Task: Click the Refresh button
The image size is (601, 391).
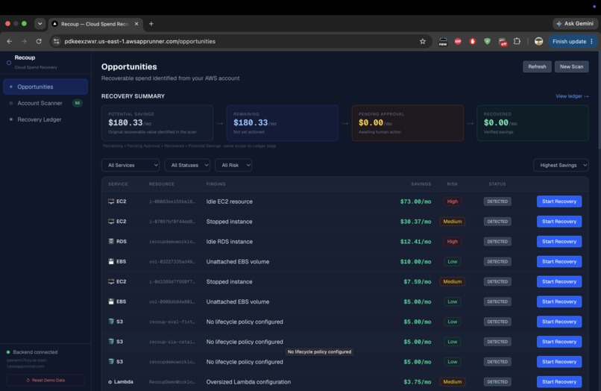Action: click(x=537, y=66)
